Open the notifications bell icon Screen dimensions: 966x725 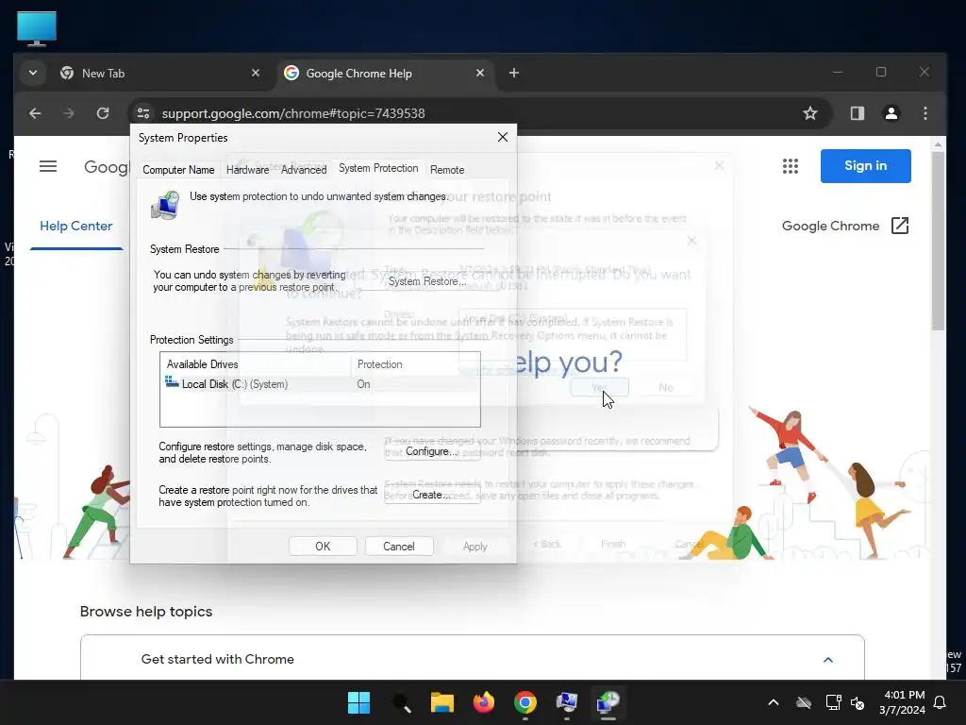(941, 702)
